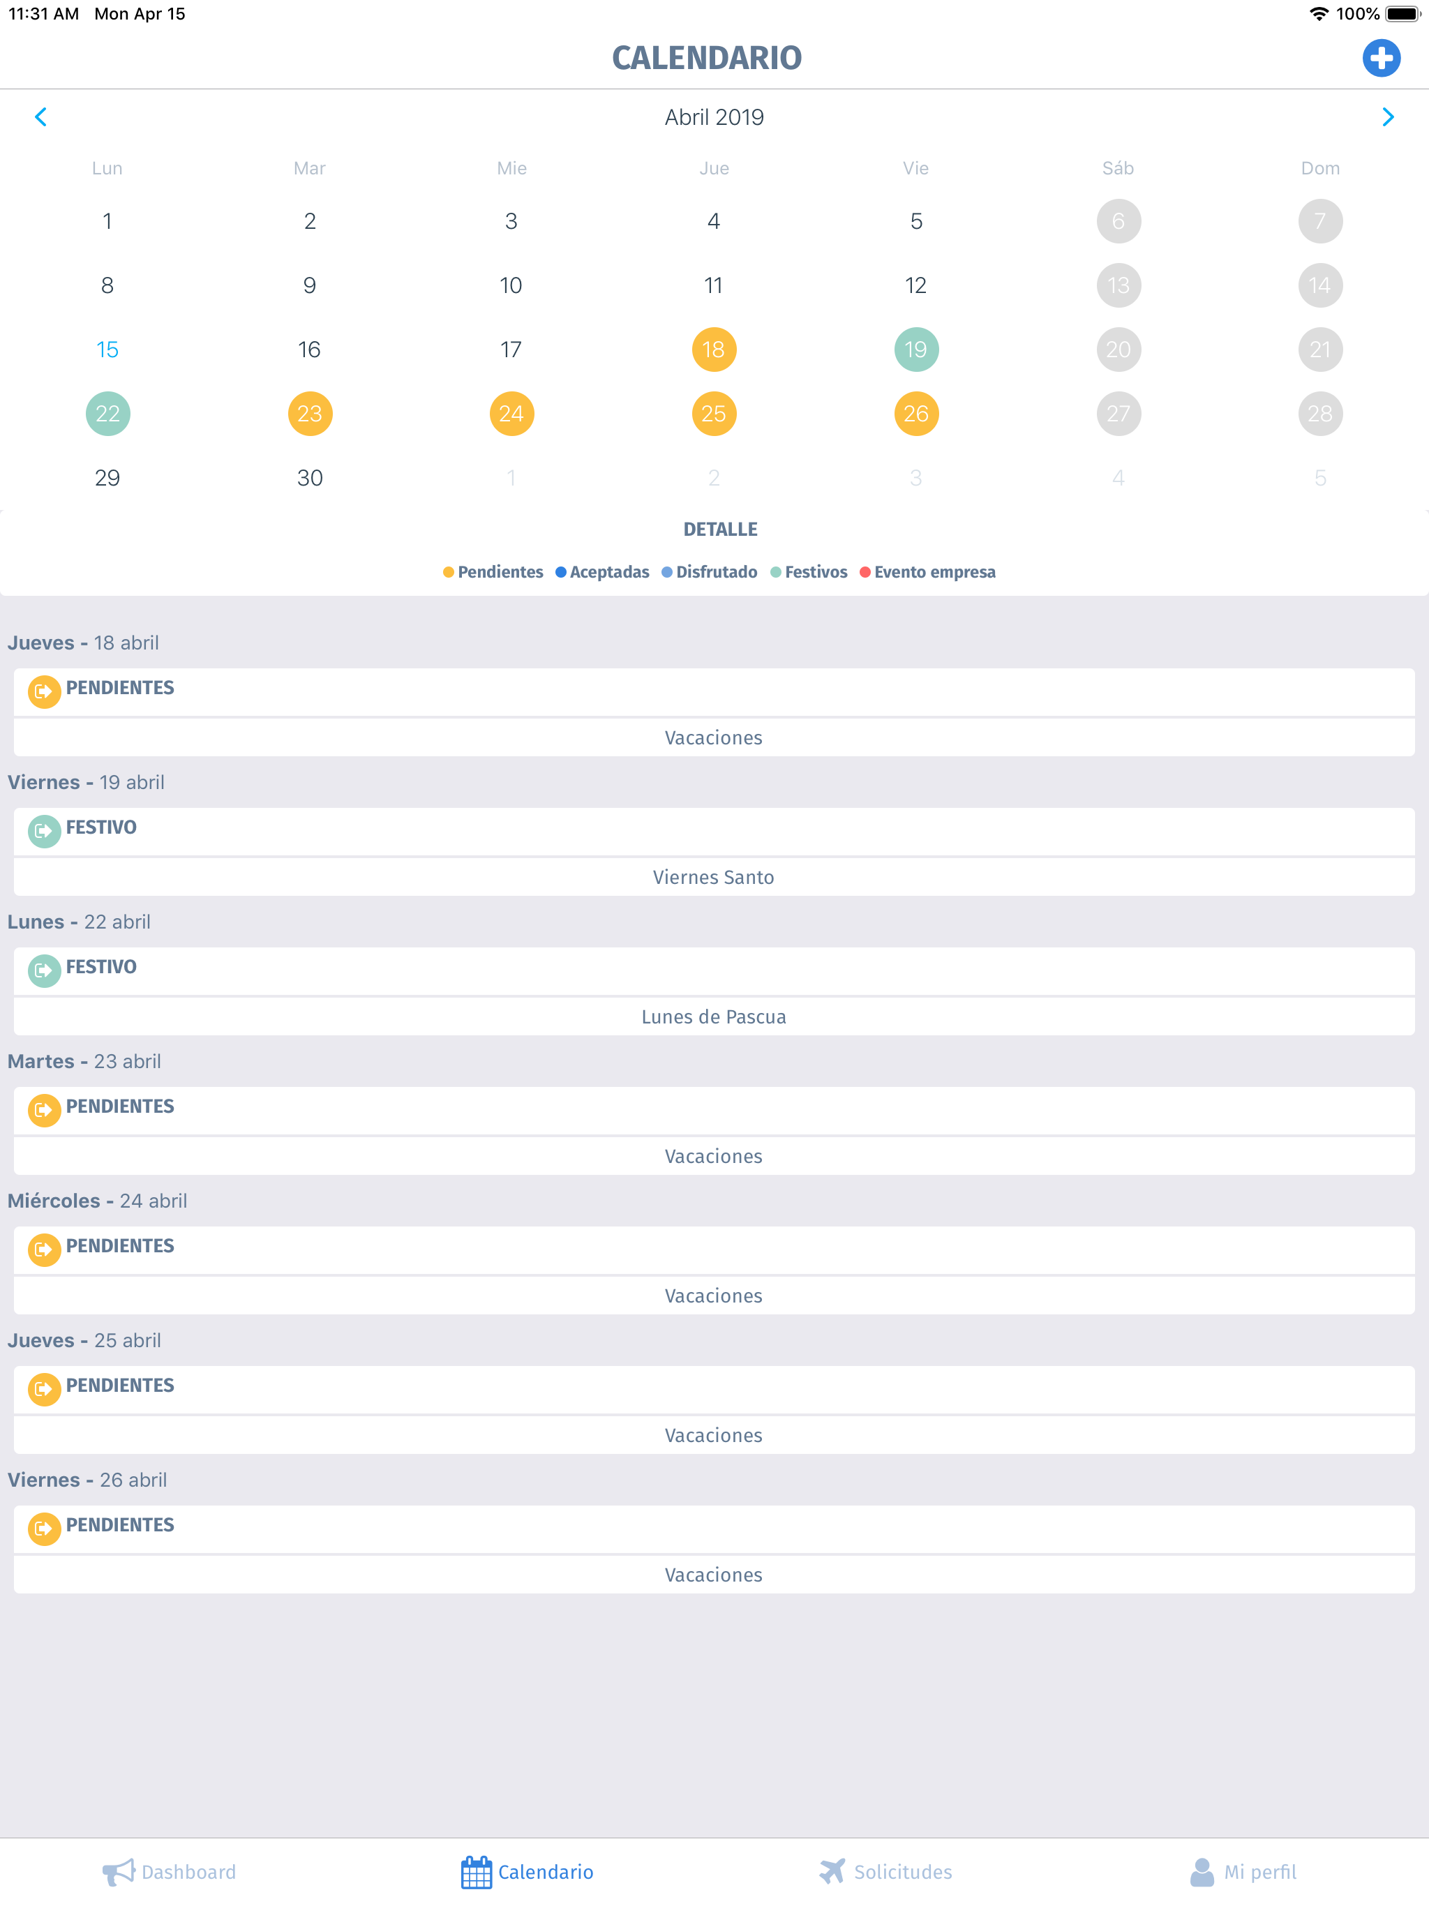Open the Calendario tab icon
Viewport: 1429px width, 1906px height.
coord(475,1870)
